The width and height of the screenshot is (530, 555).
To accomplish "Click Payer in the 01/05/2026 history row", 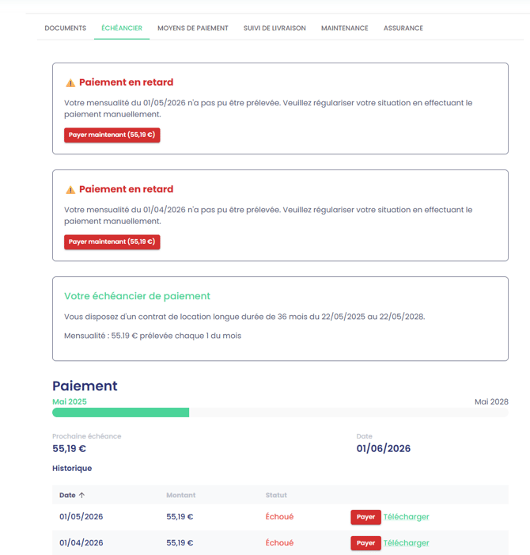I will pos(365,517).
